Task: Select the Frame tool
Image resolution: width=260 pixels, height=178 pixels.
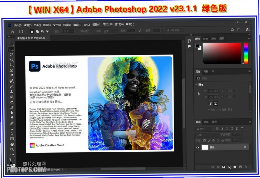Action: [x=11, y=70]
